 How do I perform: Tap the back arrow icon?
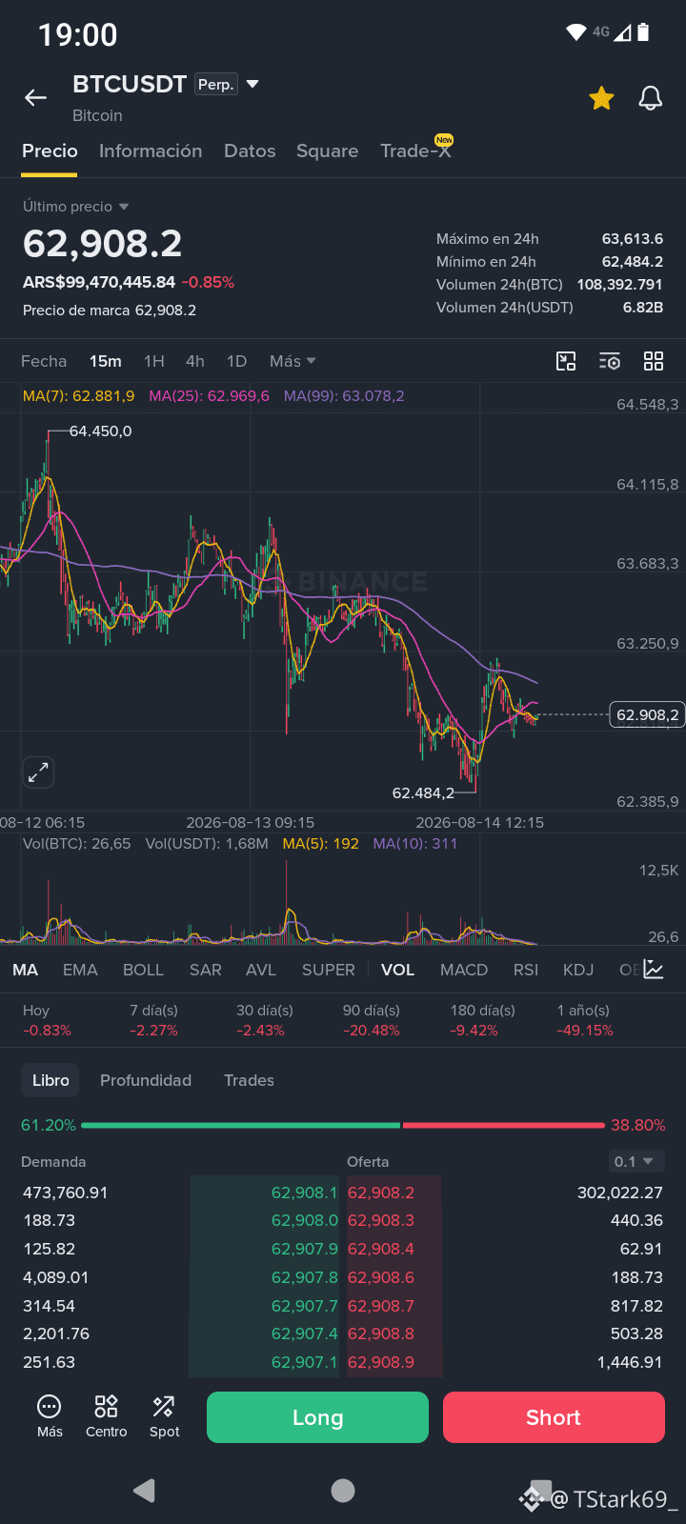[35, 97]
